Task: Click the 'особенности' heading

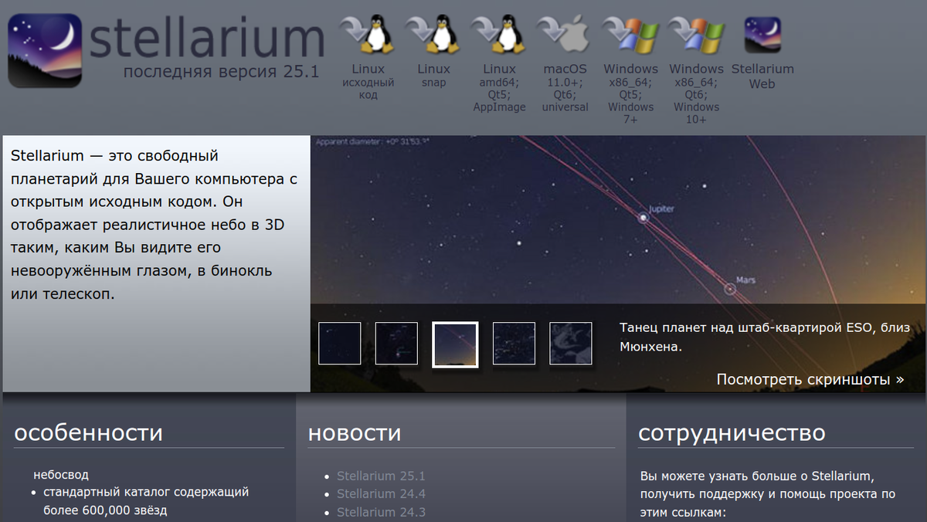Action: tap(88, 432)
